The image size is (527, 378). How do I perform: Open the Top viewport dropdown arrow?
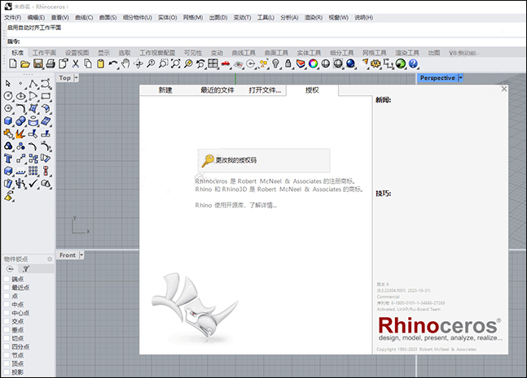click(x=77, y=78)
